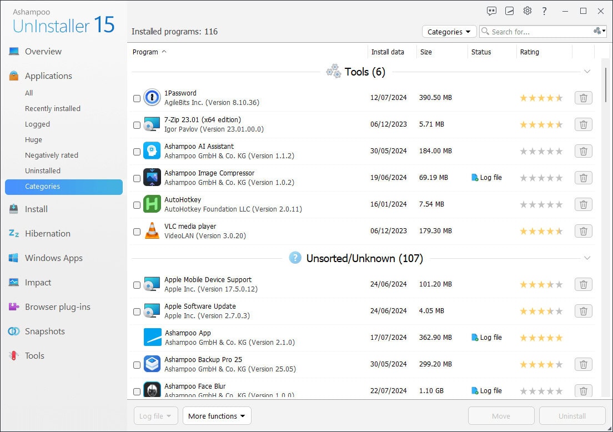Screen dimensions: 613x432
Task: Click trash icon for 7-Zip 23.01
Action: point(583,124)
